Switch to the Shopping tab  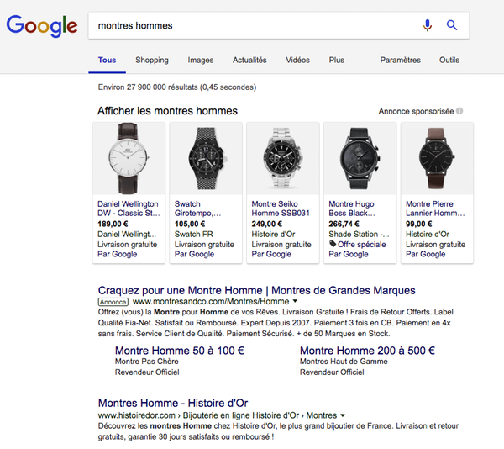tap(152, 61)
